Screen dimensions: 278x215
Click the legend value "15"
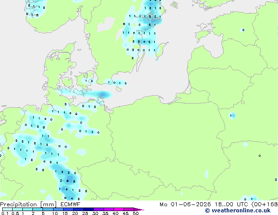(65, 213)
